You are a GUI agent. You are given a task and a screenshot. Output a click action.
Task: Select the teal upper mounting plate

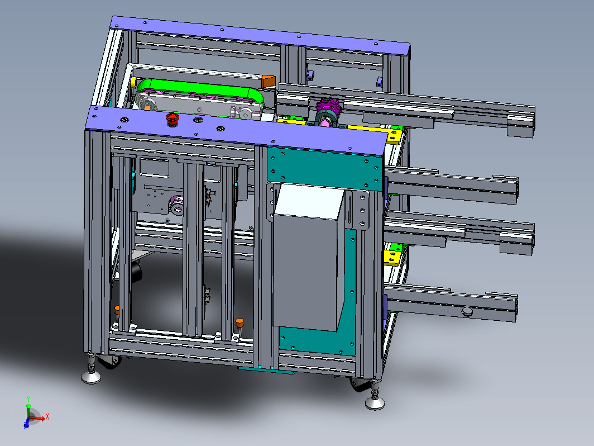324,169
